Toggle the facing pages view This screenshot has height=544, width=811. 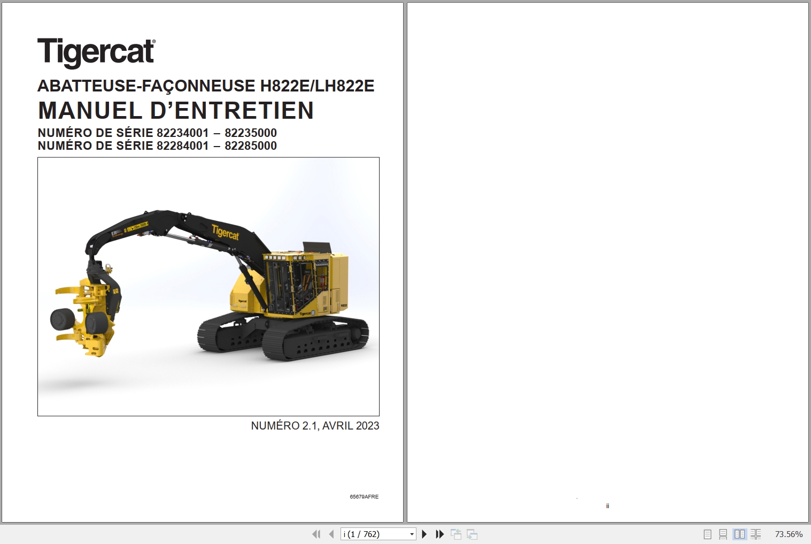(740, 534)
